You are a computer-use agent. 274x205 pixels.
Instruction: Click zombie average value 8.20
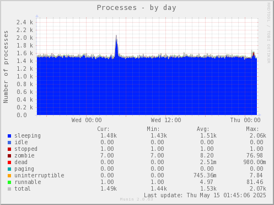[x=207, y=155]
